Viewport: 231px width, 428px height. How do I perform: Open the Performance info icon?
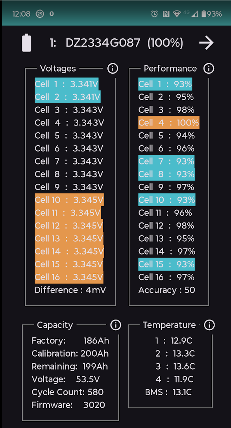(209, 69)
